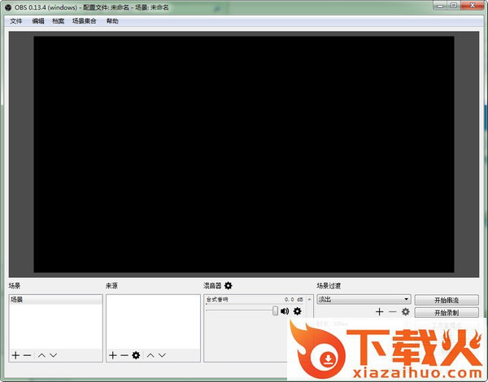The image size is (488, 382).
Task: Move scene down with arrow
Action: click(x=54, y=355)
